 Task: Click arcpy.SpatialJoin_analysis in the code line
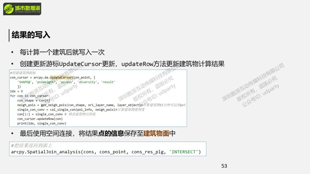click(x=46, y=152)
